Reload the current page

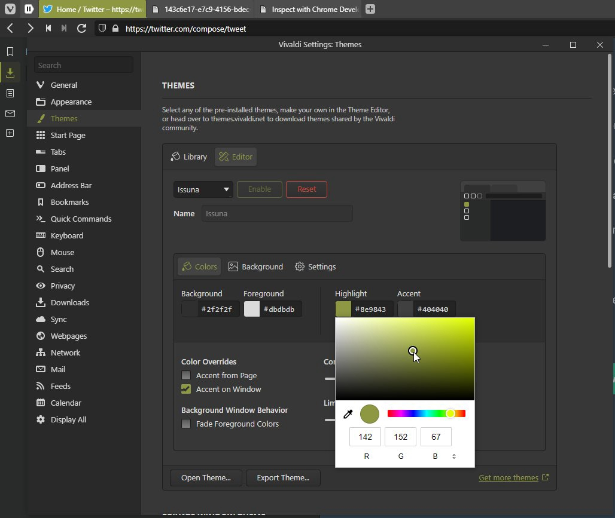click(x=82, y=28)
